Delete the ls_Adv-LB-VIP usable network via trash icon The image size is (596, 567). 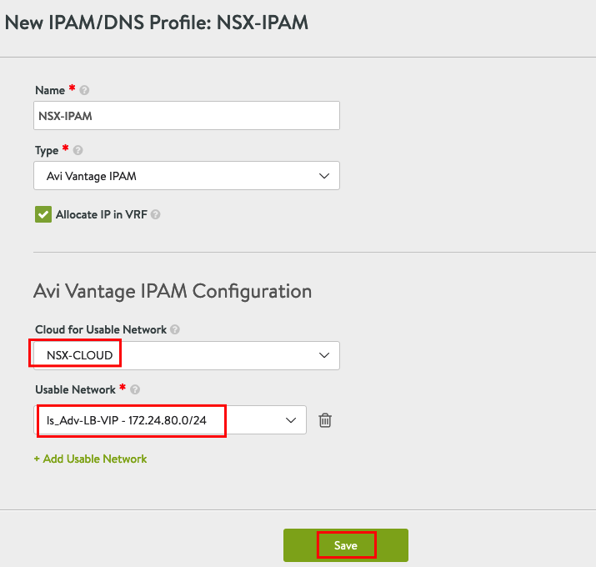(325, 420)
